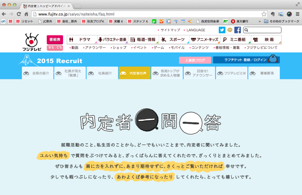Click the mixi social icon
The image size is (302, 195).
coord(230,30)
